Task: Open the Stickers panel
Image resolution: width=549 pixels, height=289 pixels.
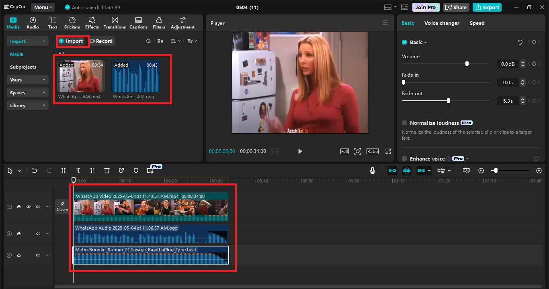Action: [72, 23]
